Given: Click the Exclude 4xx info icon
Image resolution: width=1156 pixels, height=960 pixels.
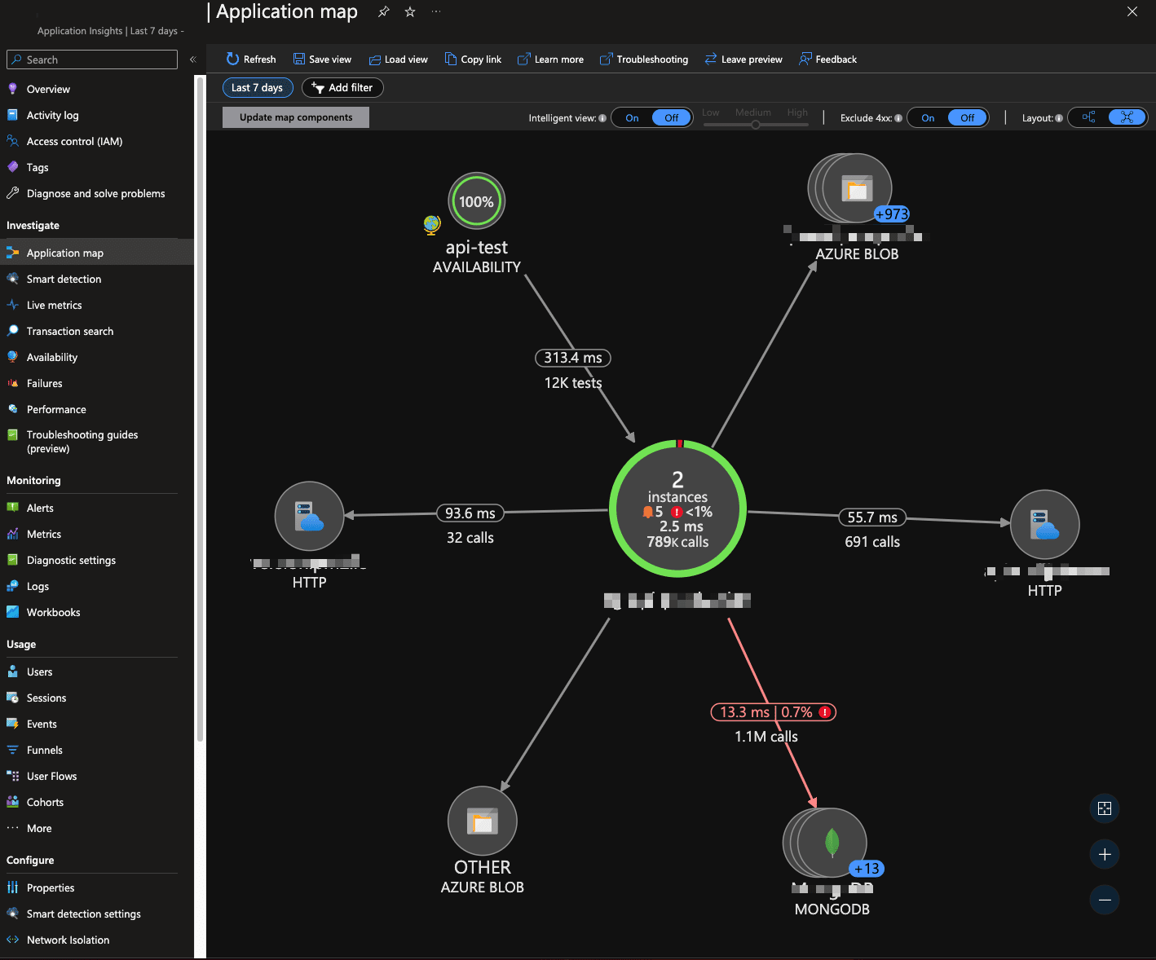Looking at the screenshot, I should point(898,118).
